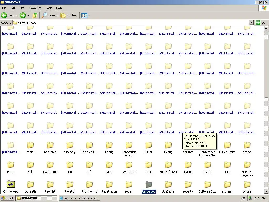
Task: Open the address bar dropdown
Action: (x=251, y=23)
